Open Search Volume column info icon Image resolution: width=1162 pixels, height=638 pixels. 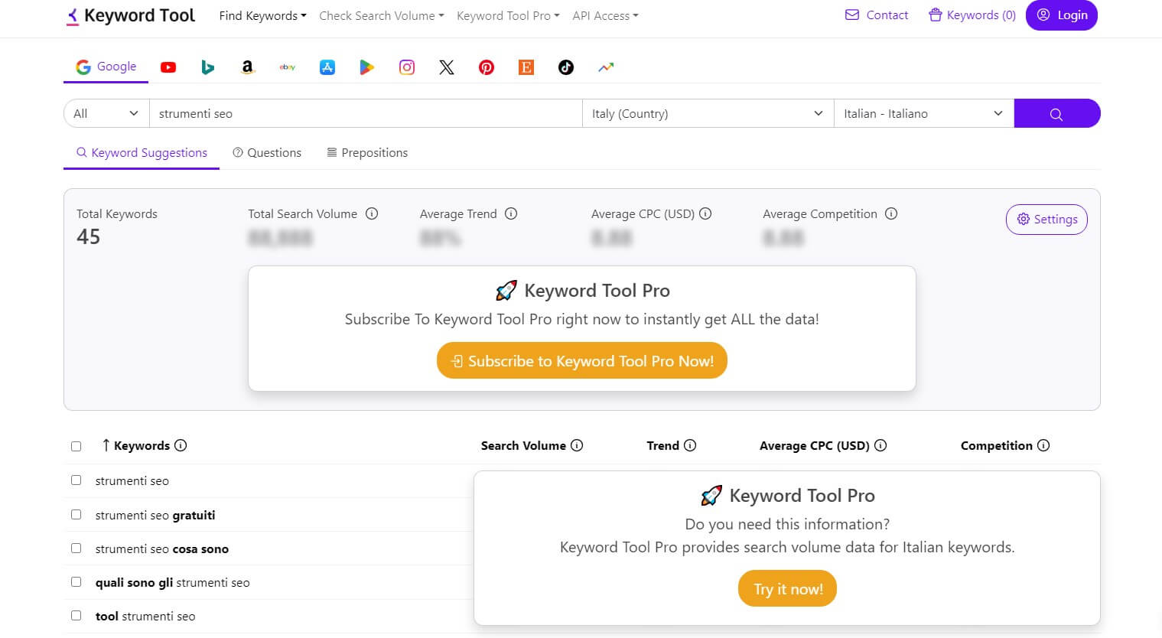click(577, 445)
